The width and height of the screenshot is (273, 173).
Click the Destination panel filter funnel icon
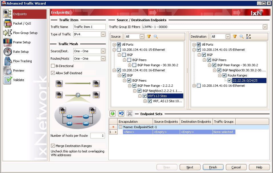pyautogui.click(x=235, y=37)
